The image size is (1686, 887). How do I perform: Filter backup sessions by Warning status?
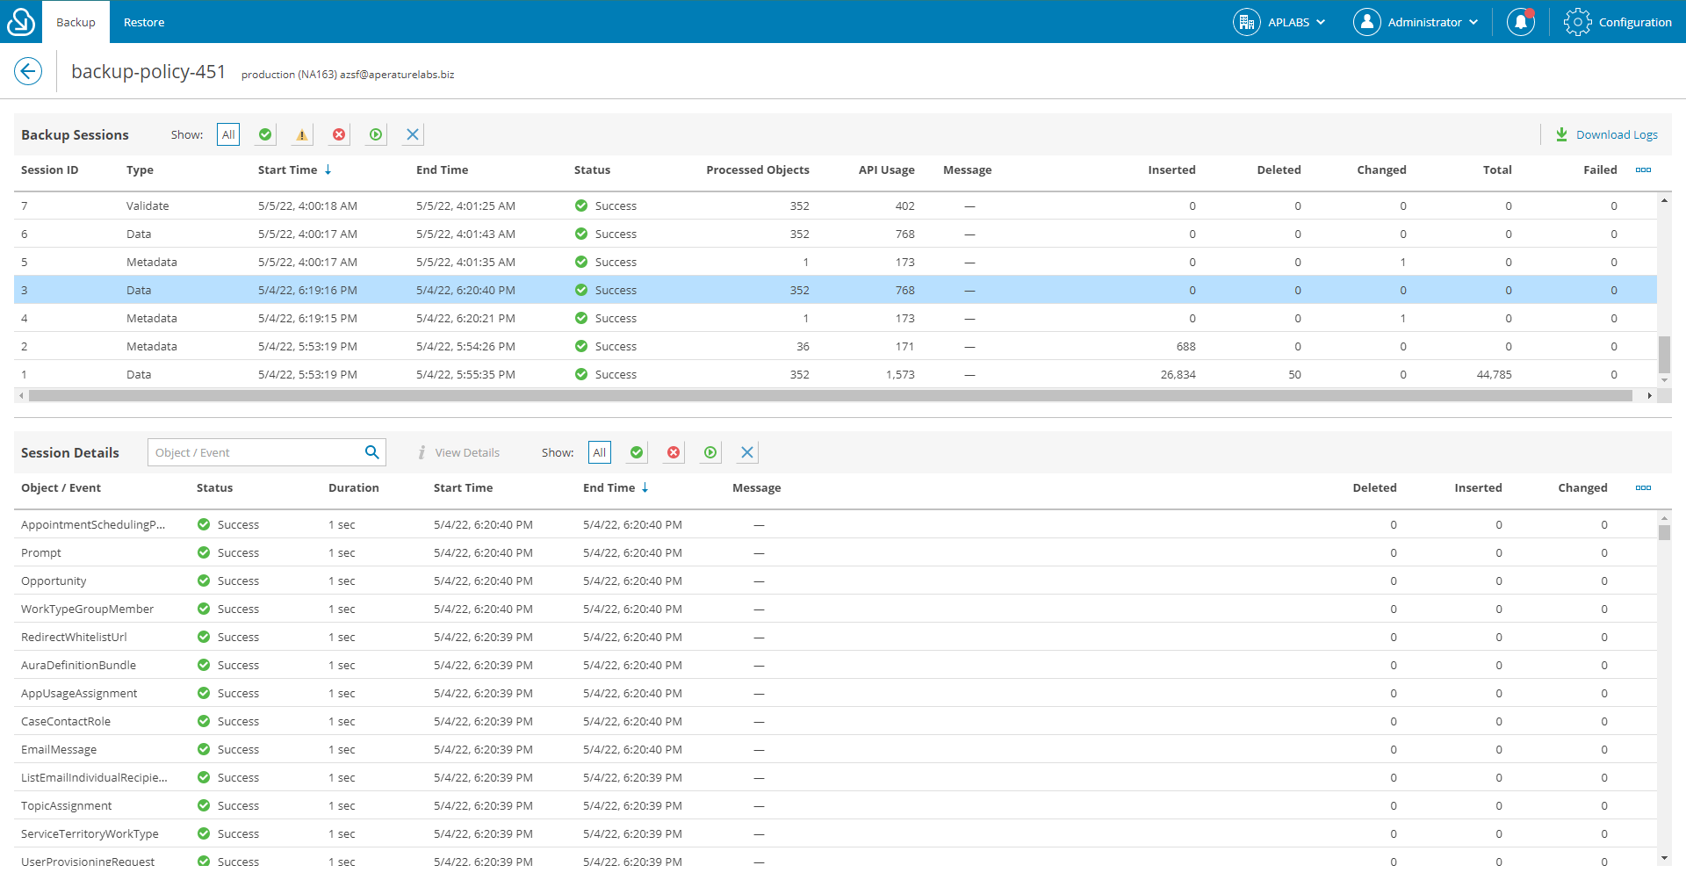(302, 134)
